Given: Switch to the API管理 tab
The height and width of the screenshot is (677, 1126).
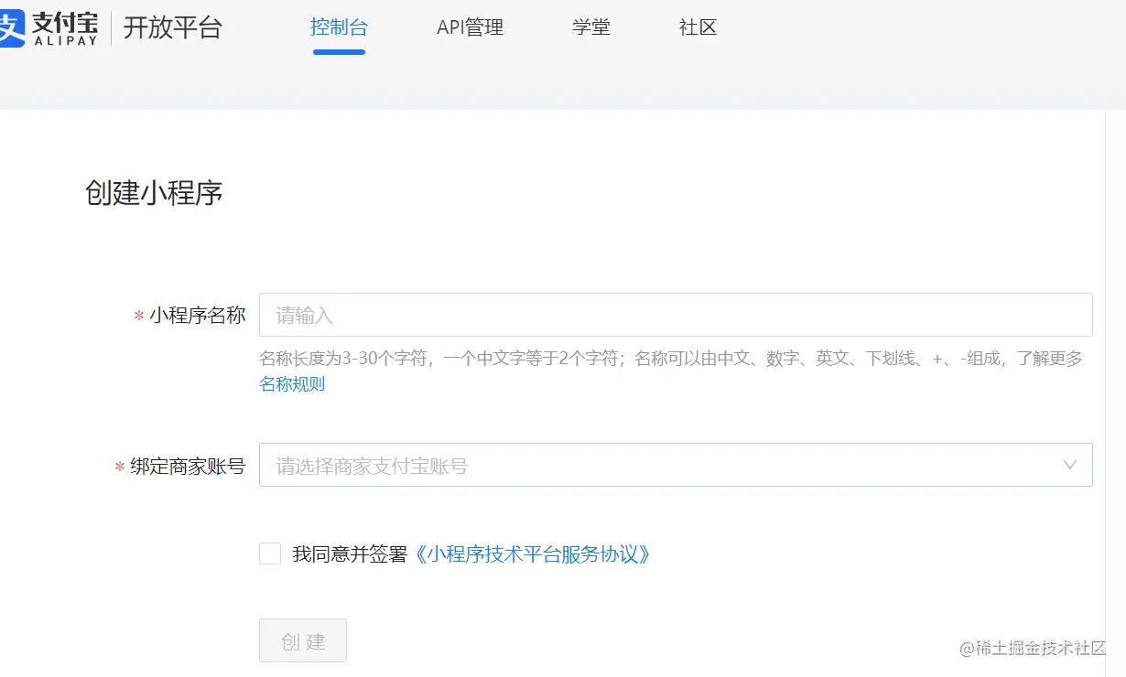Looking at the screenshot, I should coord(471,27).
